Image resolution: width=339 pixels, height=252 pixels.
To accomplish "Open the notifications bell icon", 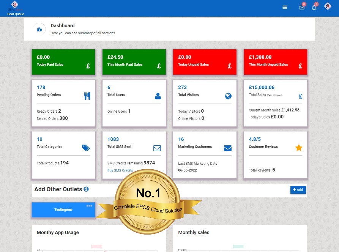I will click(314, 7).
